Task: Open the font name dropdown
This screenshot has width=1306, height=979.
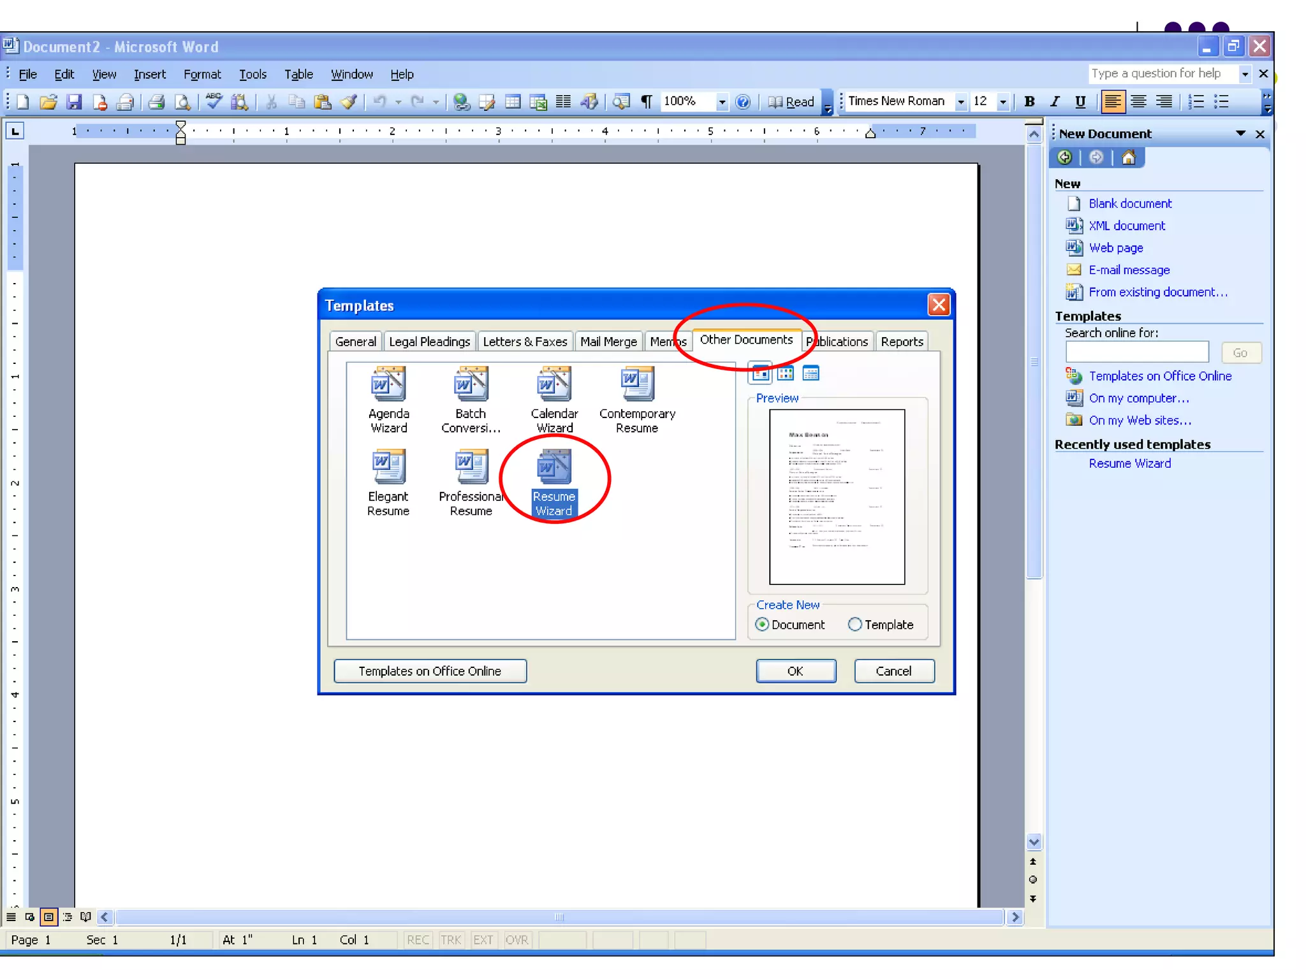Action: point(960,102)
